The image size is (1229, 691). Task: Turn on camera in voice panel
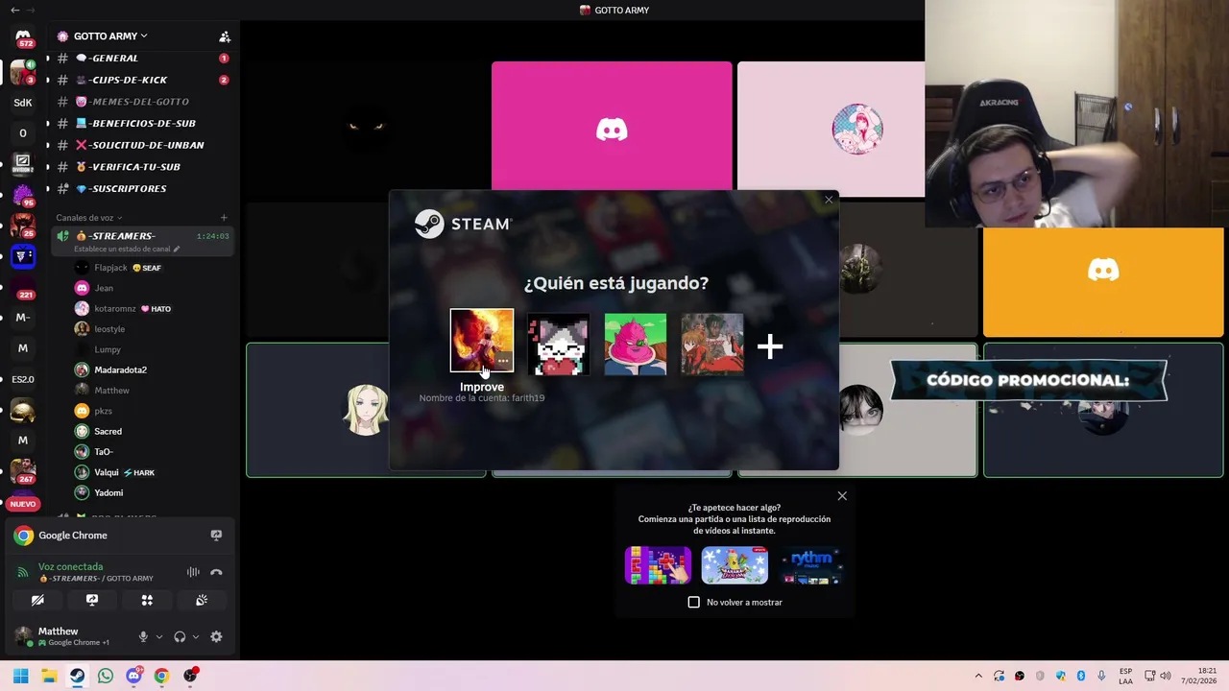[37, 600]
